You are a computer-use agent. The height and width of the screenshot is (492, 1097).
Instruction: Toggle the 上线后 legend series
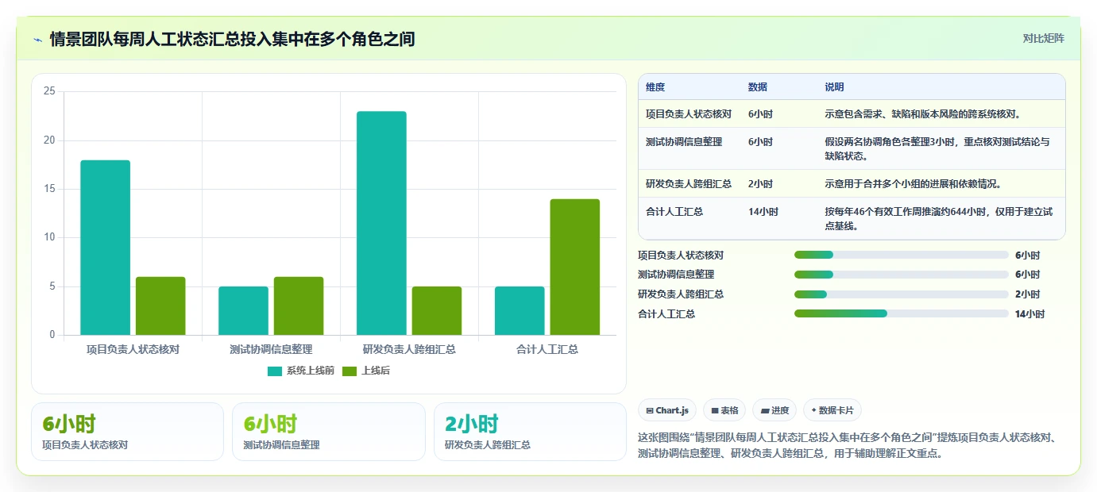pyautogui.click(x=366, y=371)
